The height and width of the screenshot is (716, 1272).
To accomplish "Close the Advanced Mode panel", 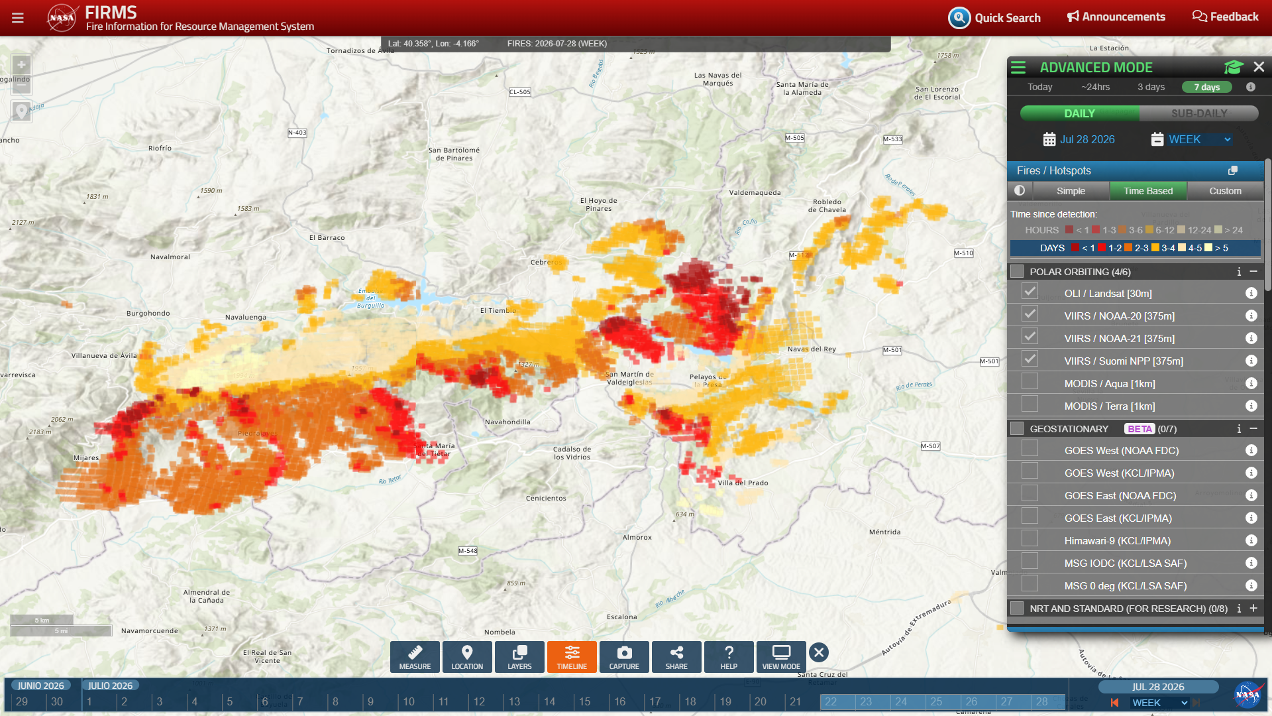I will point(1259,67).
